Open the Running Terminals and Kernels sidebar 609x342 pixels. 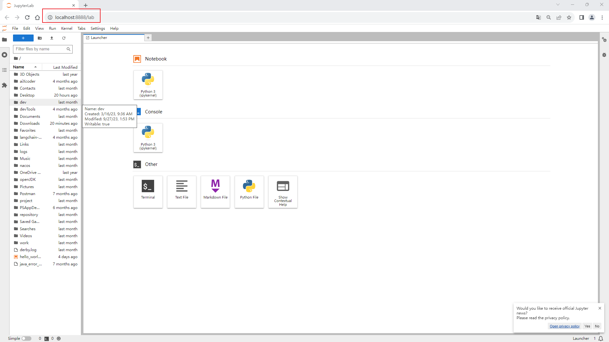(x=4, y=55)
